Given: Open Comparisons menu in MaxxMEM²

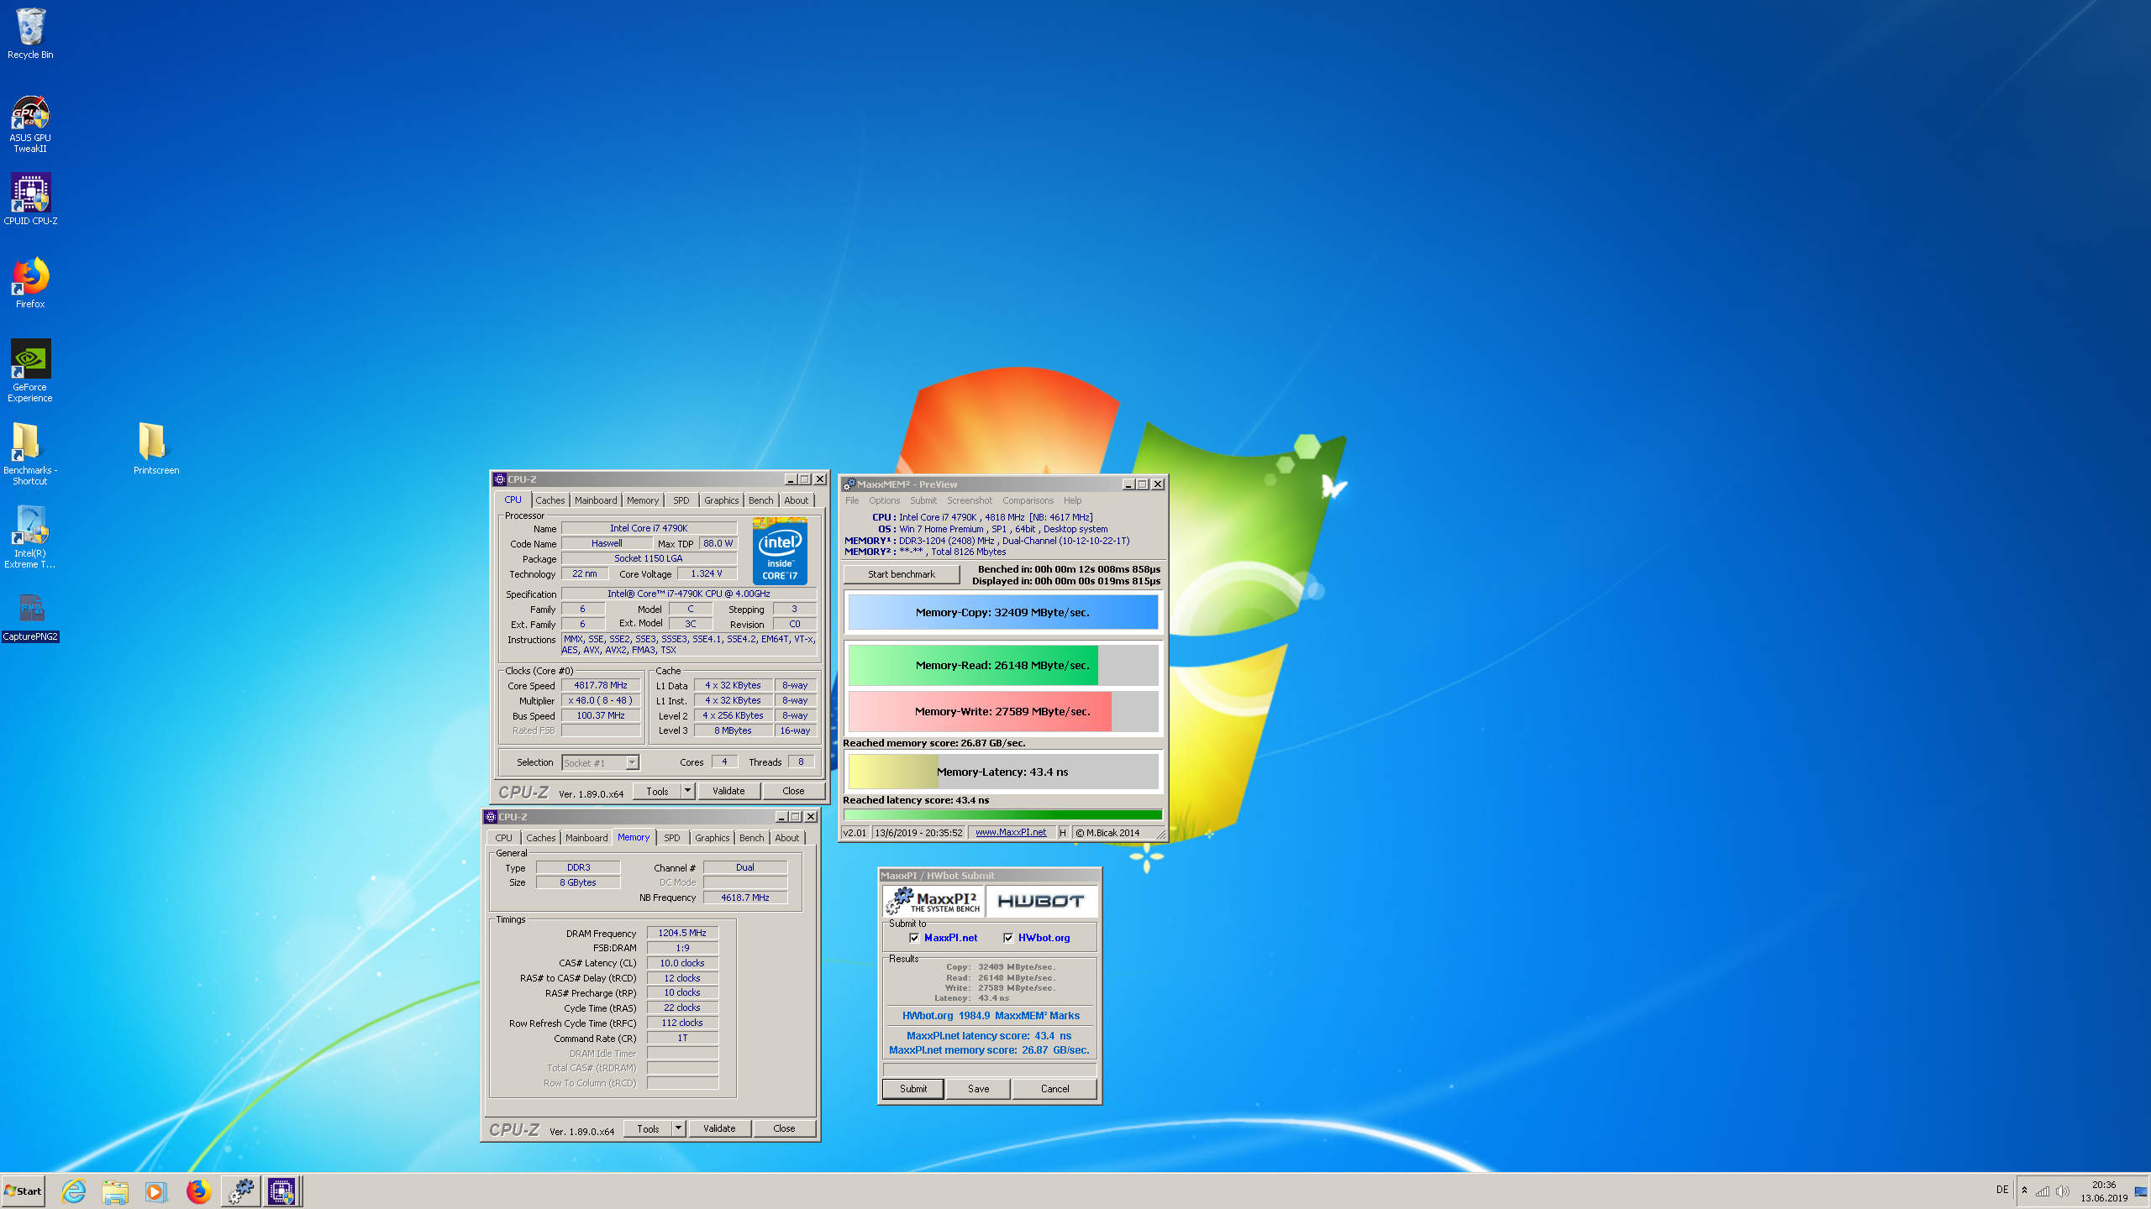Looking at the screenshot, I should pos(1028,500).
